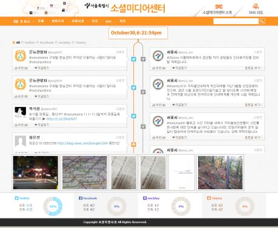Screen dimensions: 278x228
Task: Select the All filter radio button
Action: coord(13,42)
